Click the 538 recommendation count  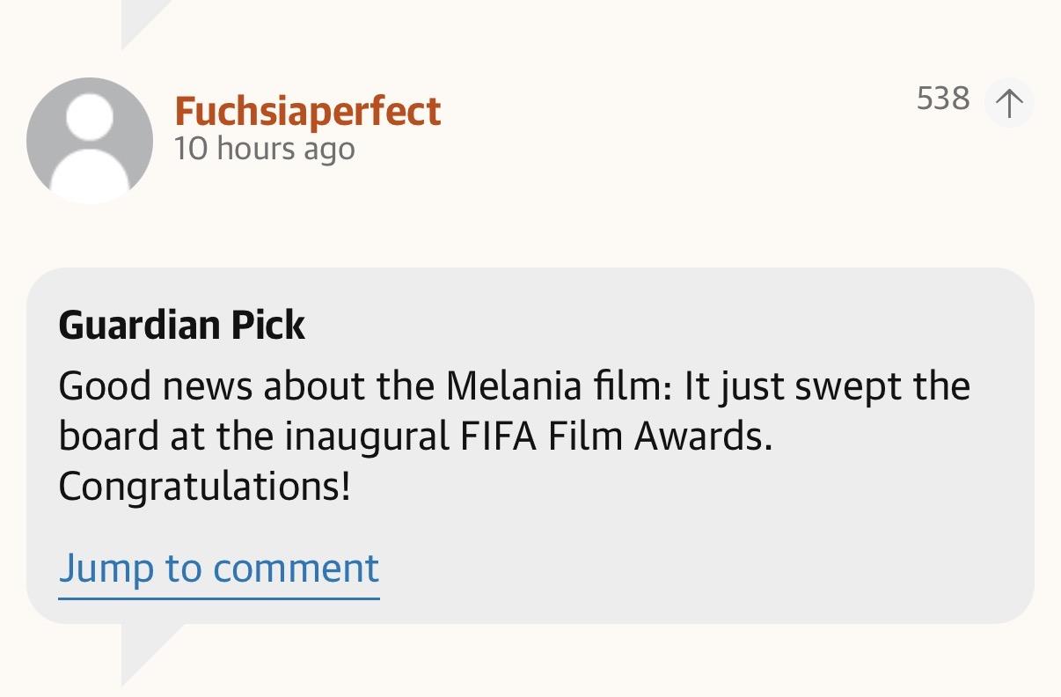(x=942, y=99)
